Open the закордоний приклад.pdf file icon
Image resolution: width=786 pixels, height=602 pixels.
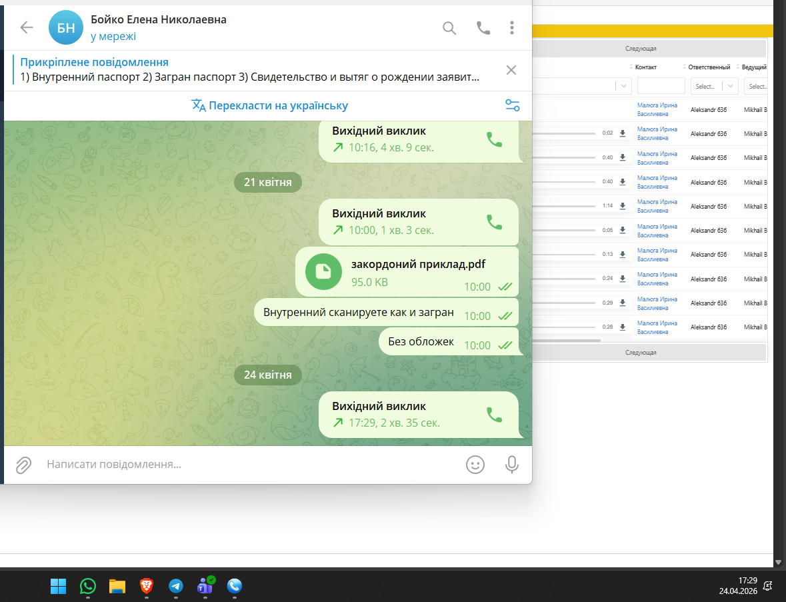(x=323, y=272)
